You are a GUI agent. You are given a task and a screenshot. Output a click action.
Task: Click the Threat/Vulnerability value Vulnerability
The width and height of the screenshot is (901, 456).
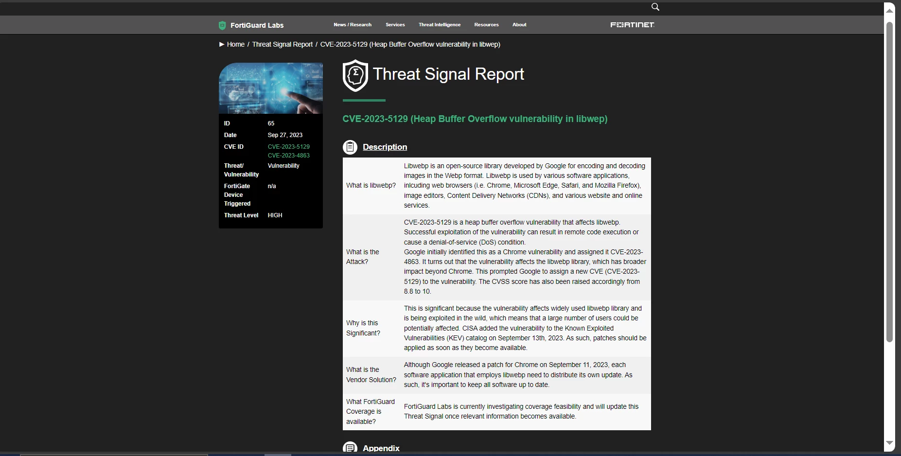(283, 166)
